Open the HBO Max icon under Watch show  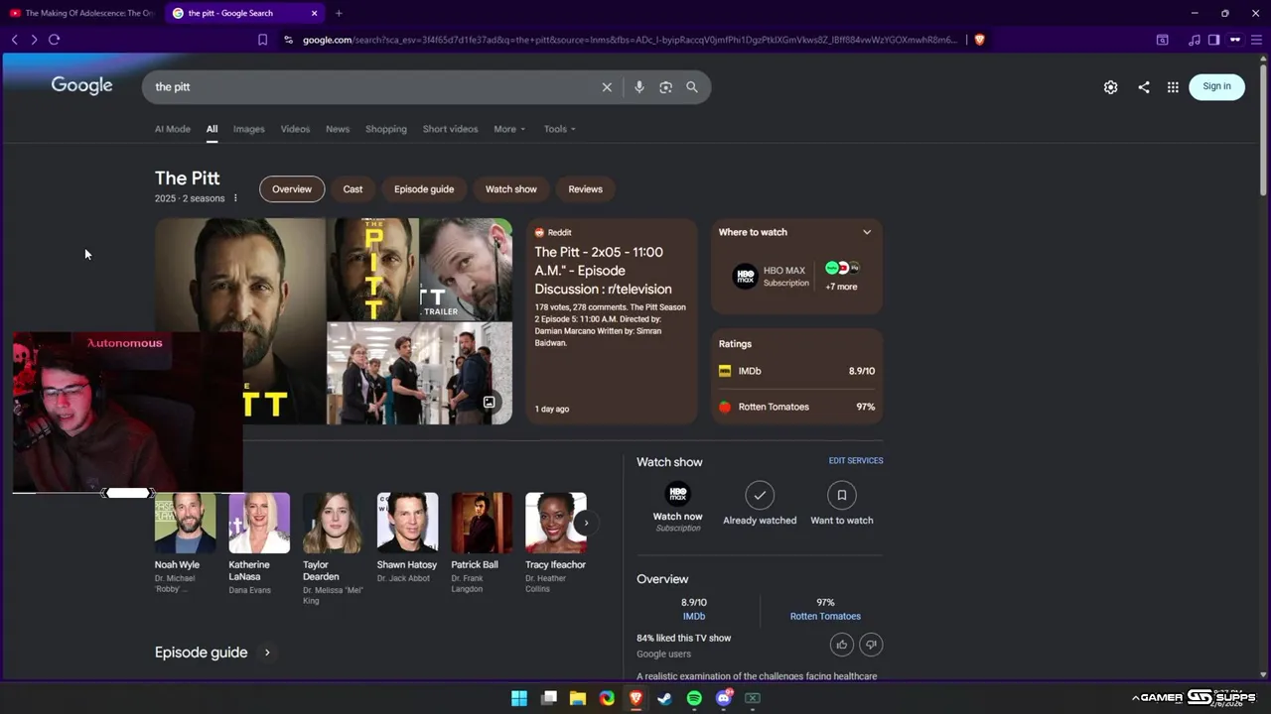coord(678,495)
